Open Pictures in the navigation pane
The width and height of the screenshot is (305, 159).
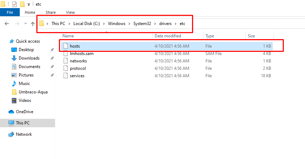(26, 75)
